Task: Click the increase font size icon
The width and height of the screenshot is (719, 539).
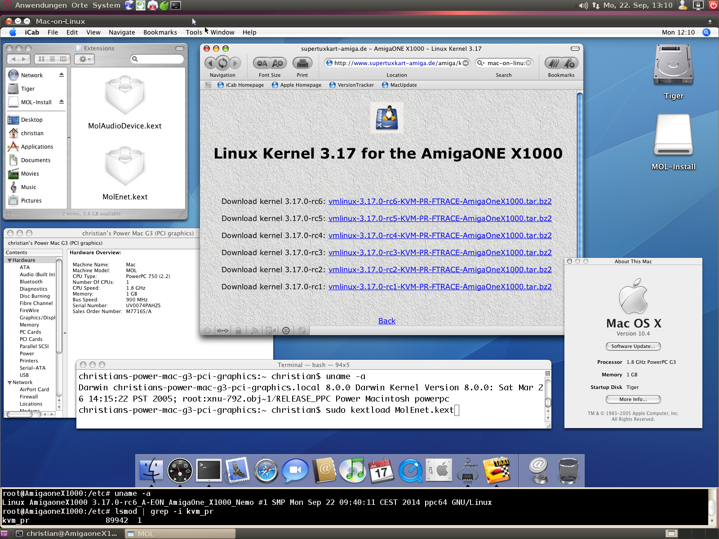Action: [x=278, y=63]
